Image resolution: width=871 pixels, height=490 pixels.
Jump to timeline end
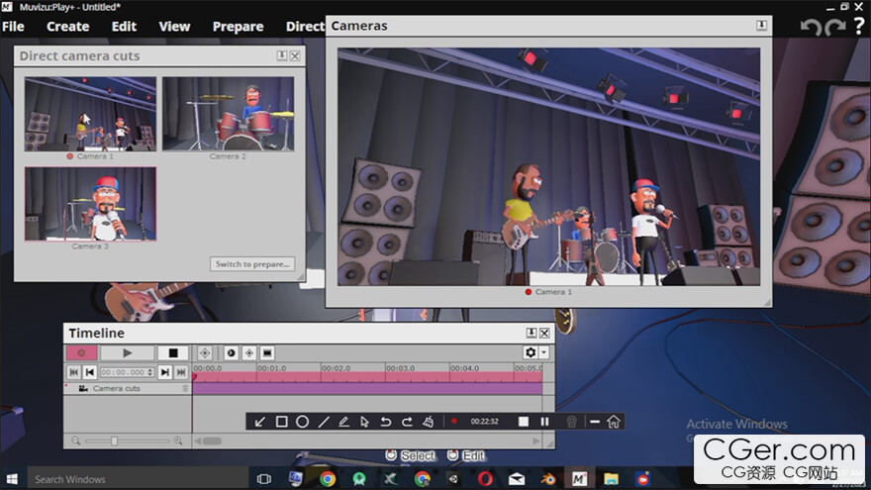181,372
